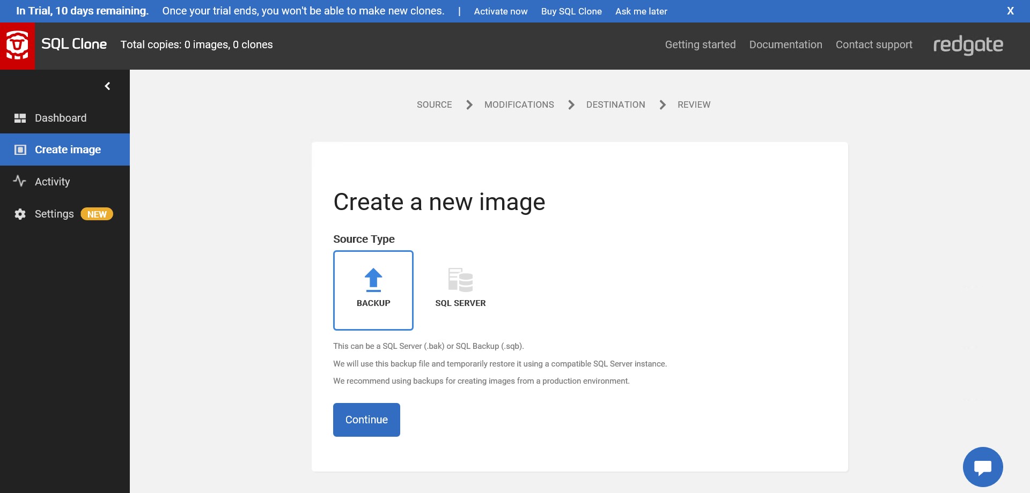
Task: Open the Dashboard page
Action: pyautogui.click(x=65, y=118)
